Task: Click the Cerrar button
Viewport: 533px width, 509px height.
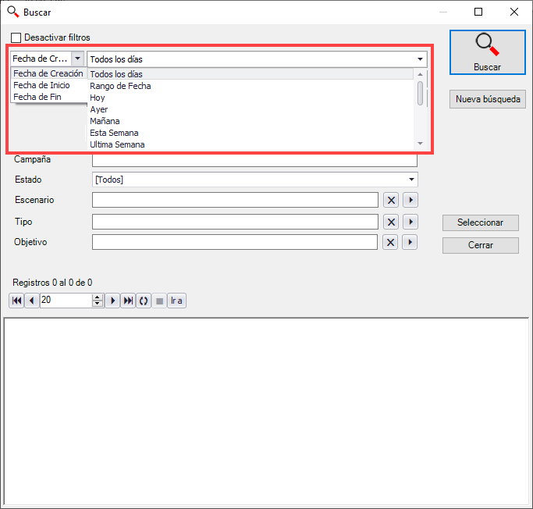Action: (x=480, y=245)
